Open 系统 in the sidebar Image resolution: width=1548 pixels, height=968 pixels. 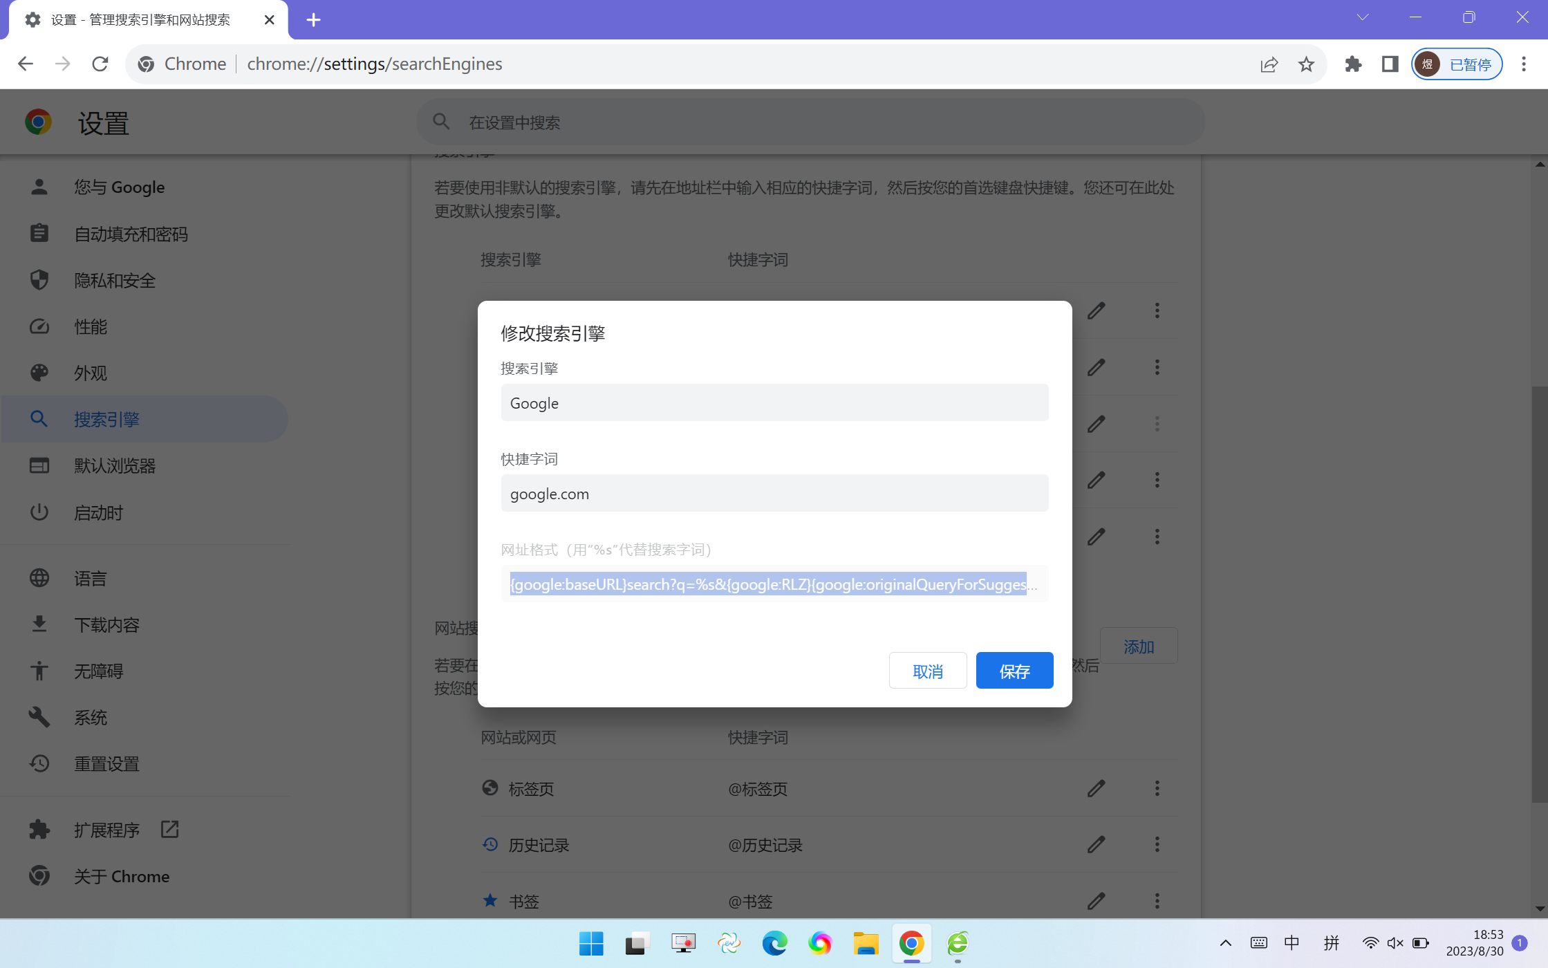[x=144, y=717]
